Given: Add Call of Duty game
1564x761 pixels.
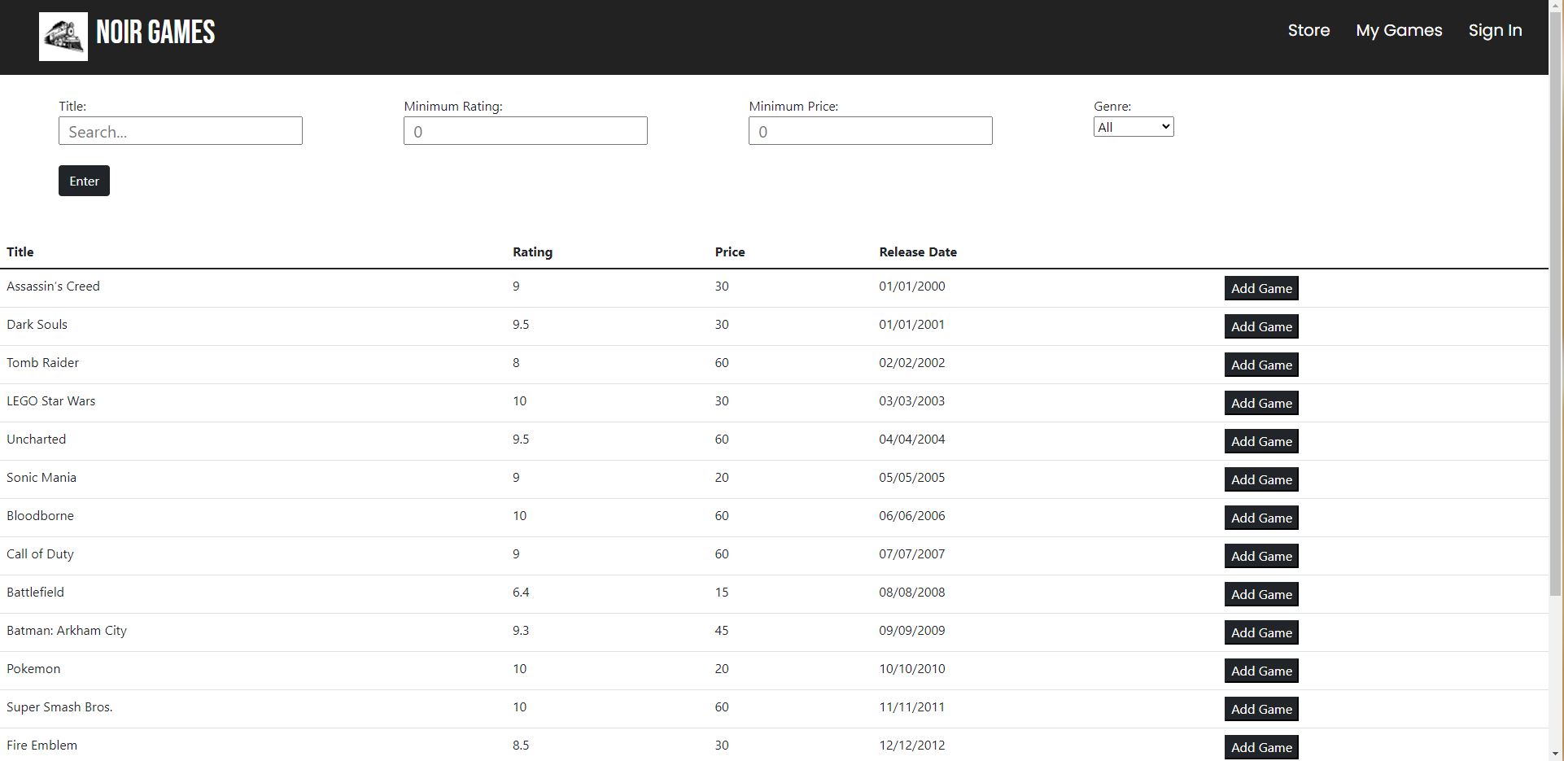Looking at the screenshot, I should (x=1261, y=556).
